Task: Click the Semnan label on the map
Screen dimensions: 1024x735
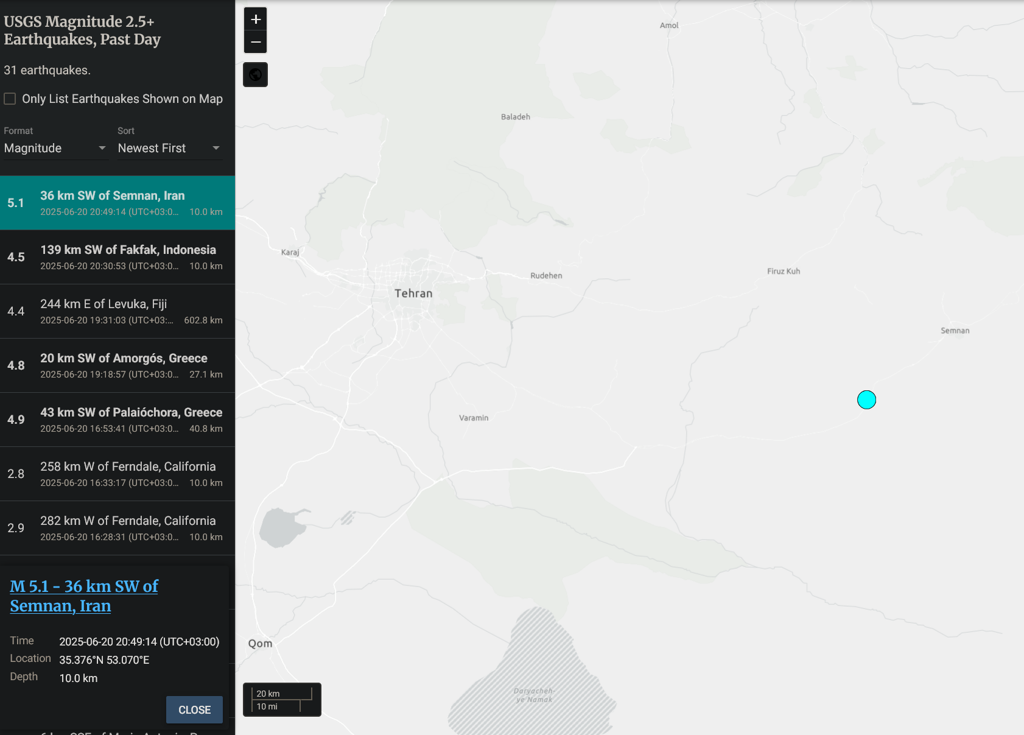Action: pyautogui.click(x=955, y=331)
